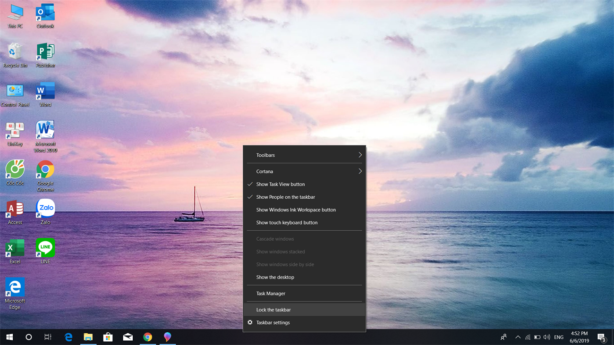Enable Show Windows Ink Workspace button
Viewport: 614px width, 345px height.
point(296,210)
